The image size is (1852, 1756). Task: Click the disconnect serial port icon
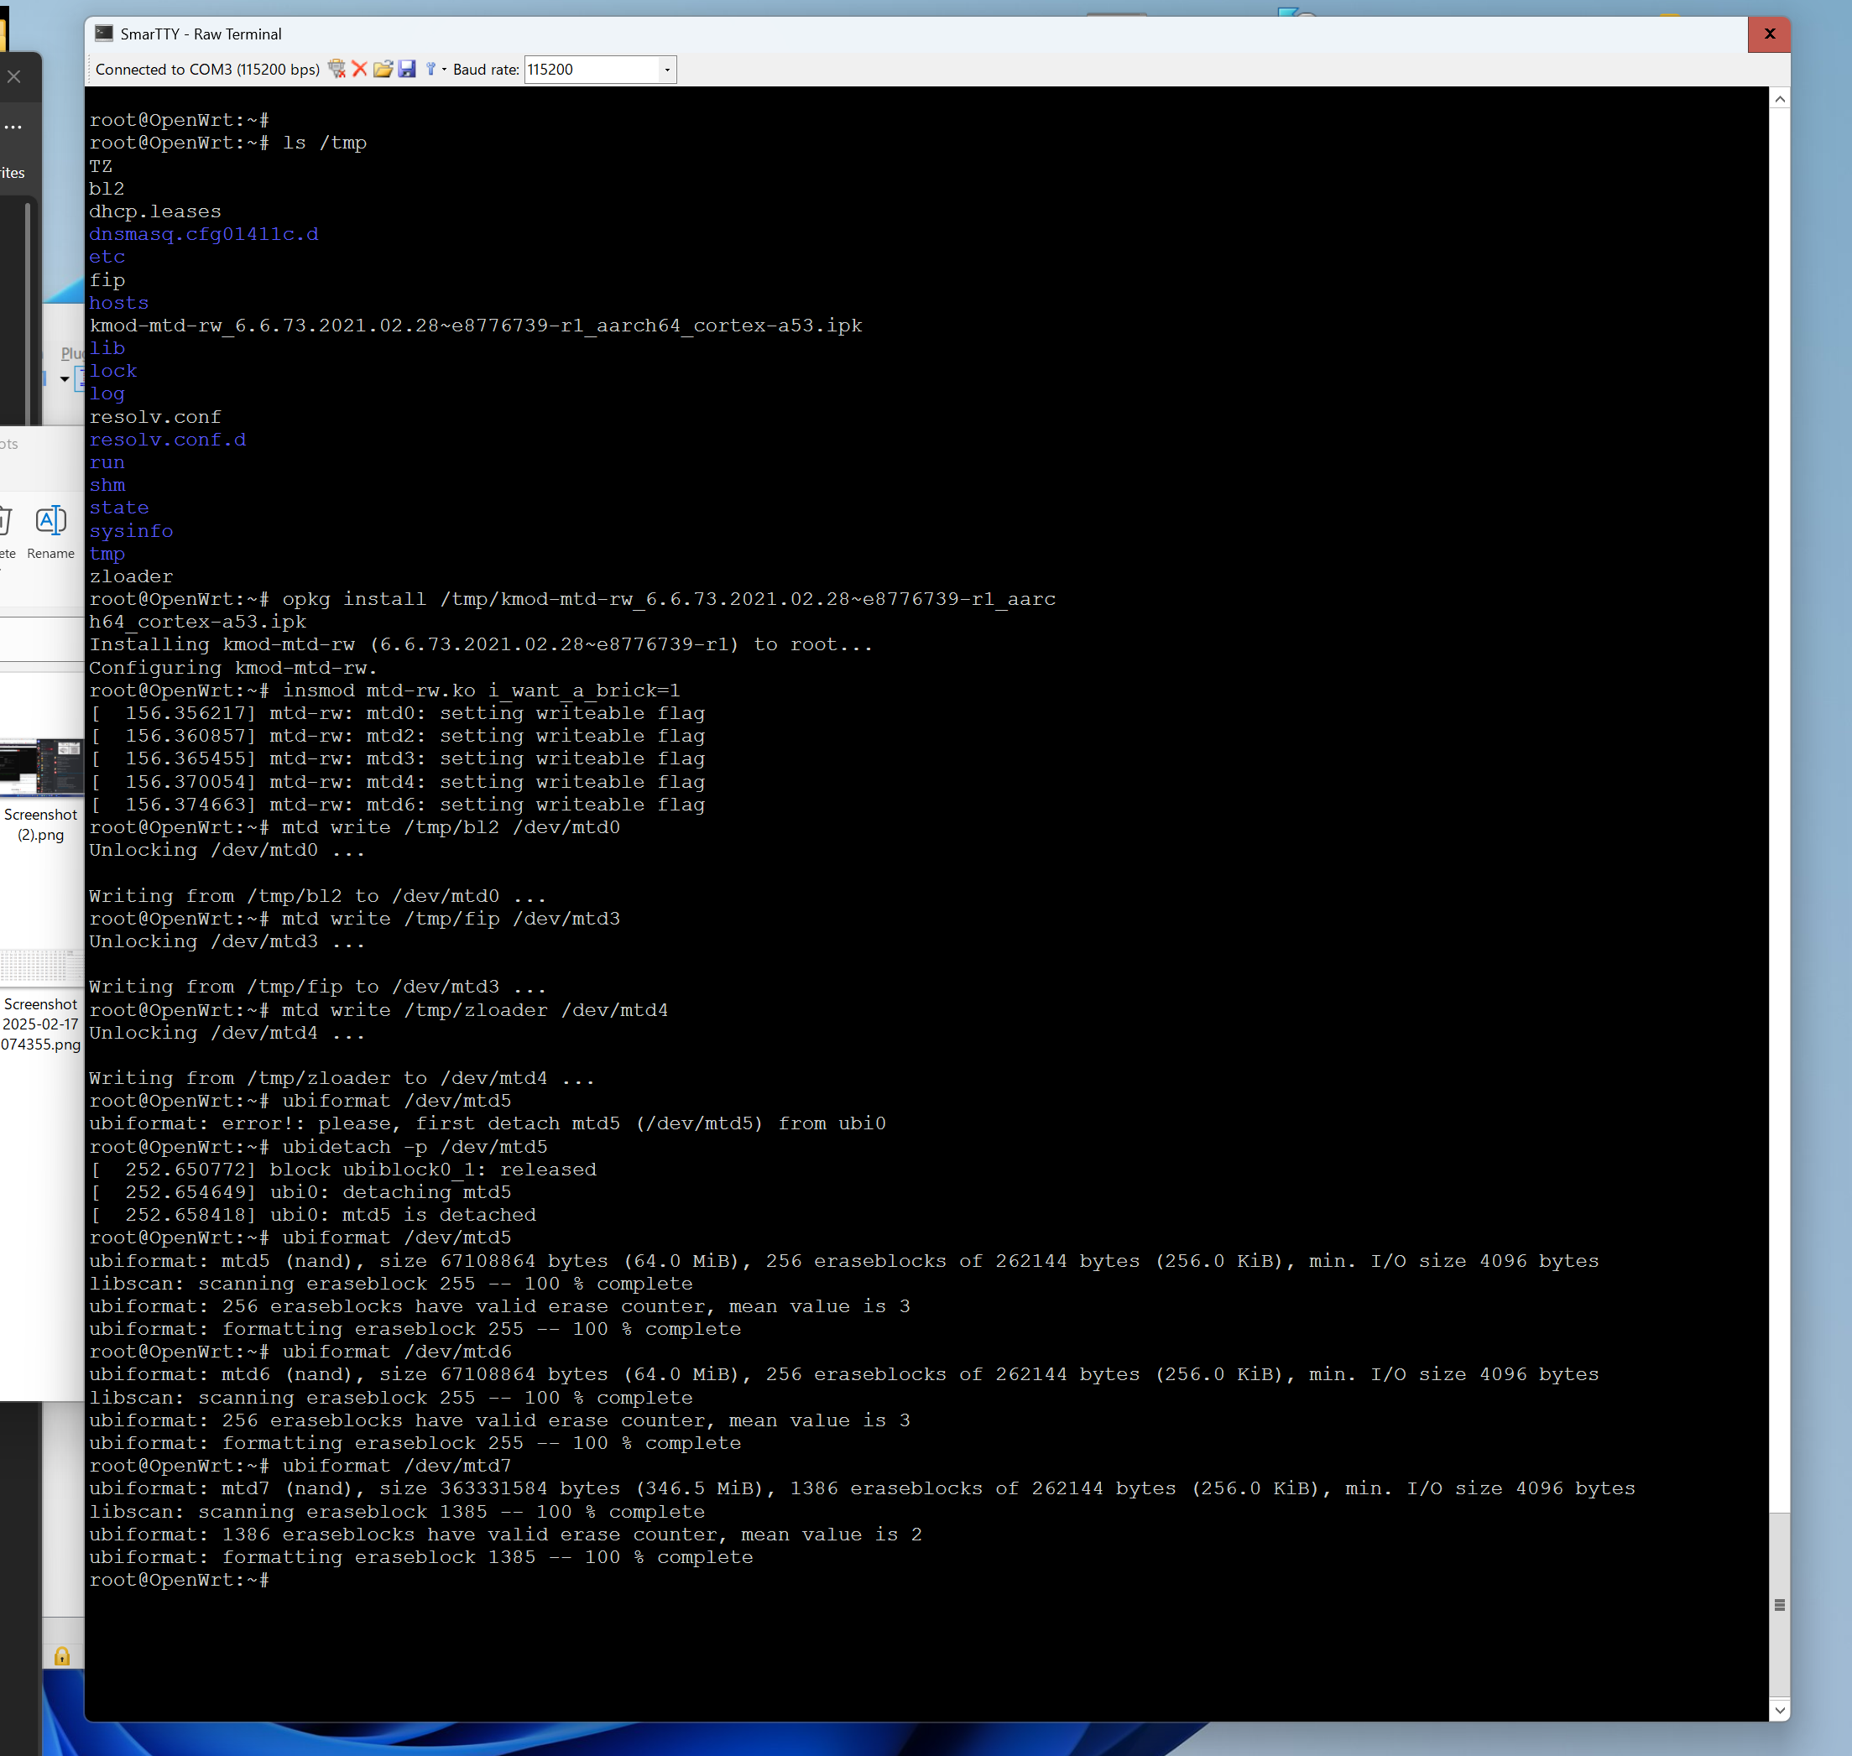point(336,70)
